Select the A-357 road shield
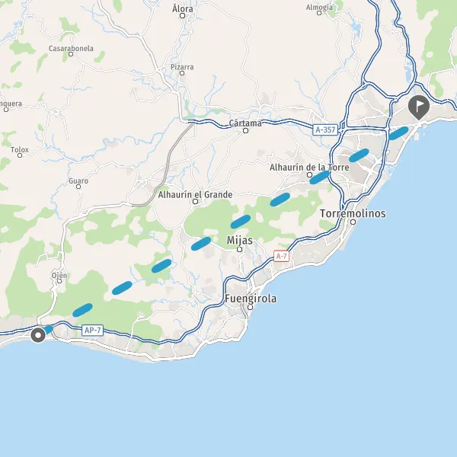Image resolution: width=457 pixels, height=457 pixels. [325, 129]
